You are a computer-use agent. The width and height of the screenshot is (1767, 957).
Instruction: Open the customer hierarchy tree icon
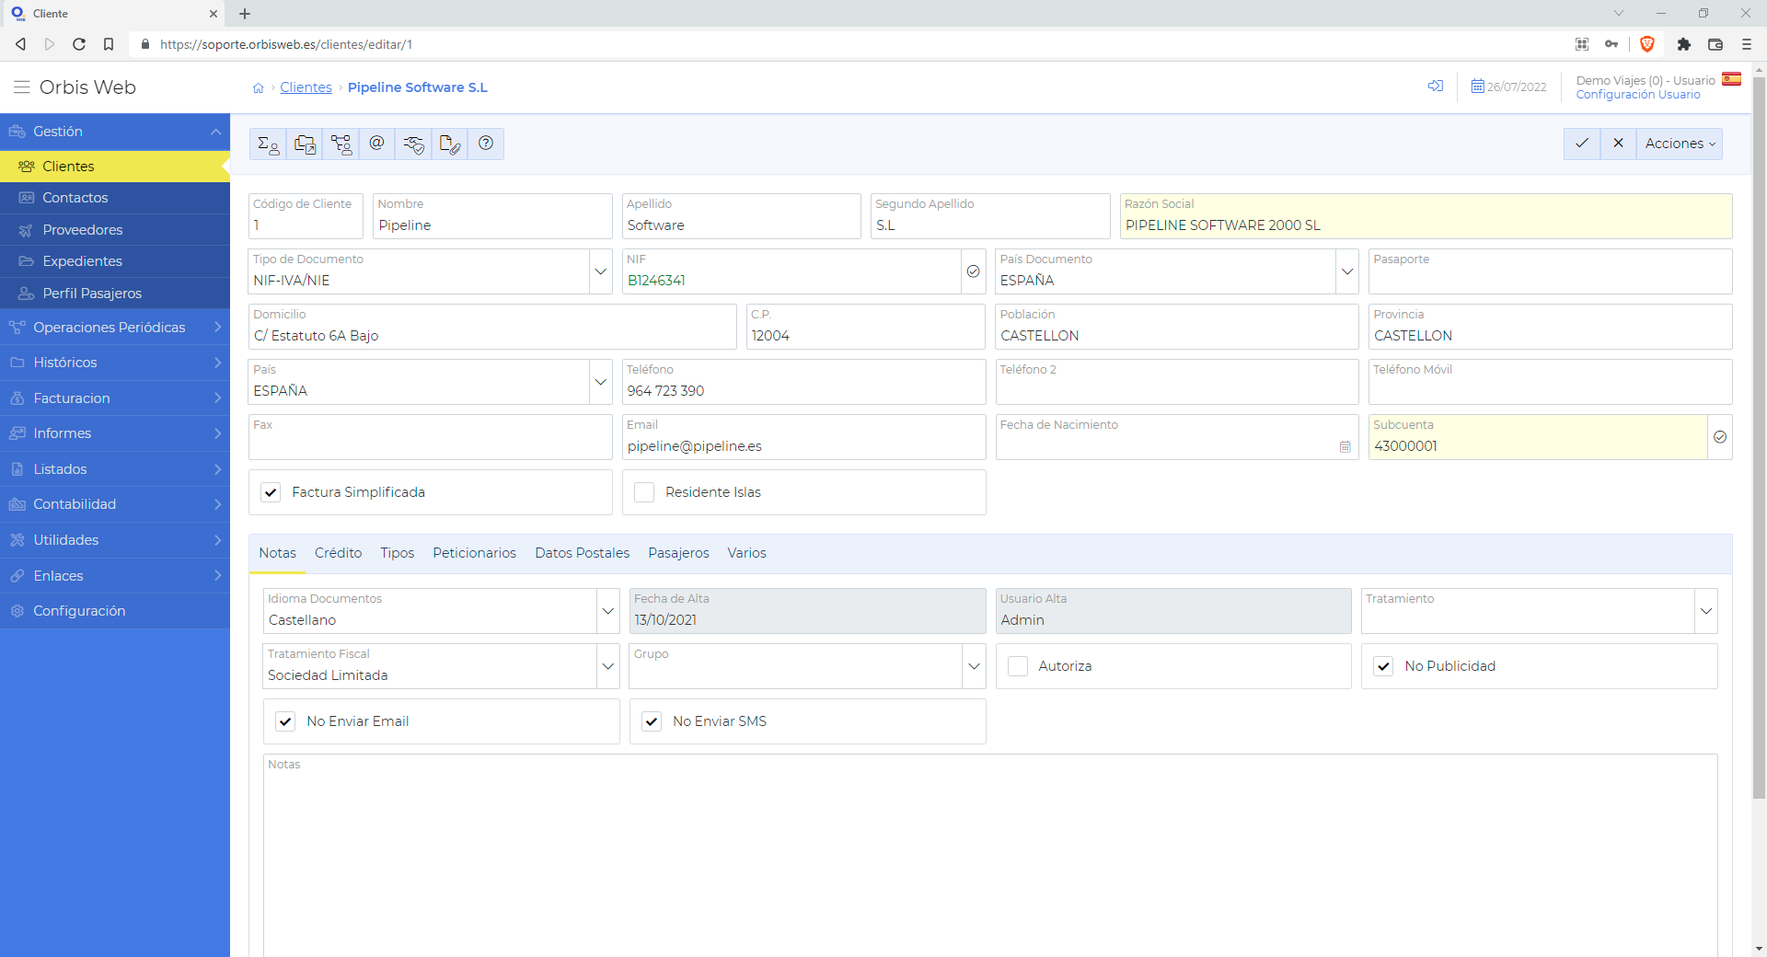[341, 144]
